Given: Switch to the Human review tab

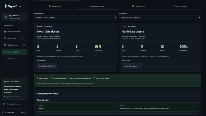Looking at the screenshot, I should tap(55, 6).
